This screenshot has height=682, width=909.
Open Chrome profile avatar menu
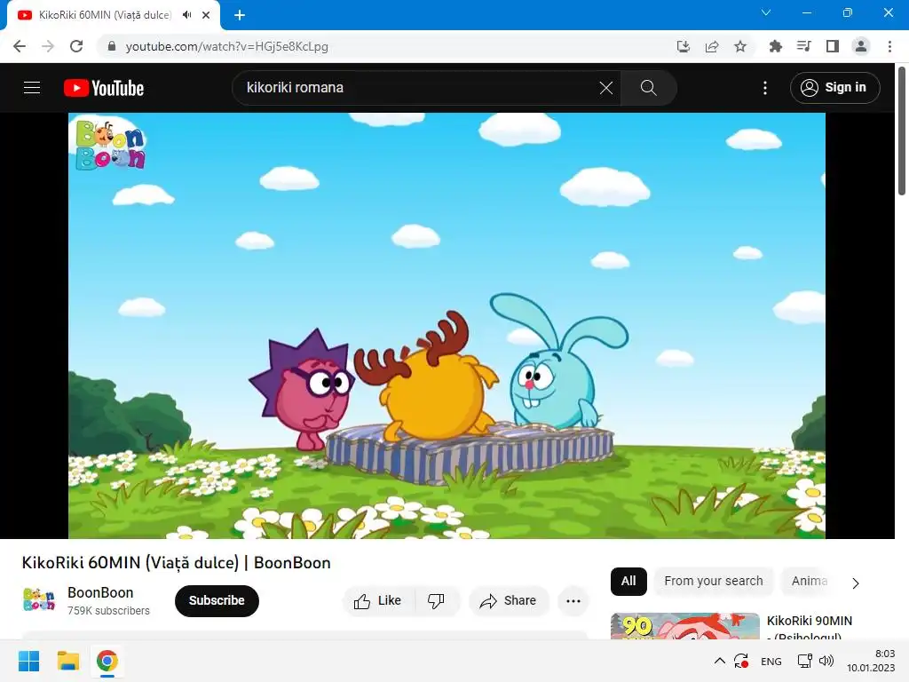pyautogui.click(x=861, y=46)
